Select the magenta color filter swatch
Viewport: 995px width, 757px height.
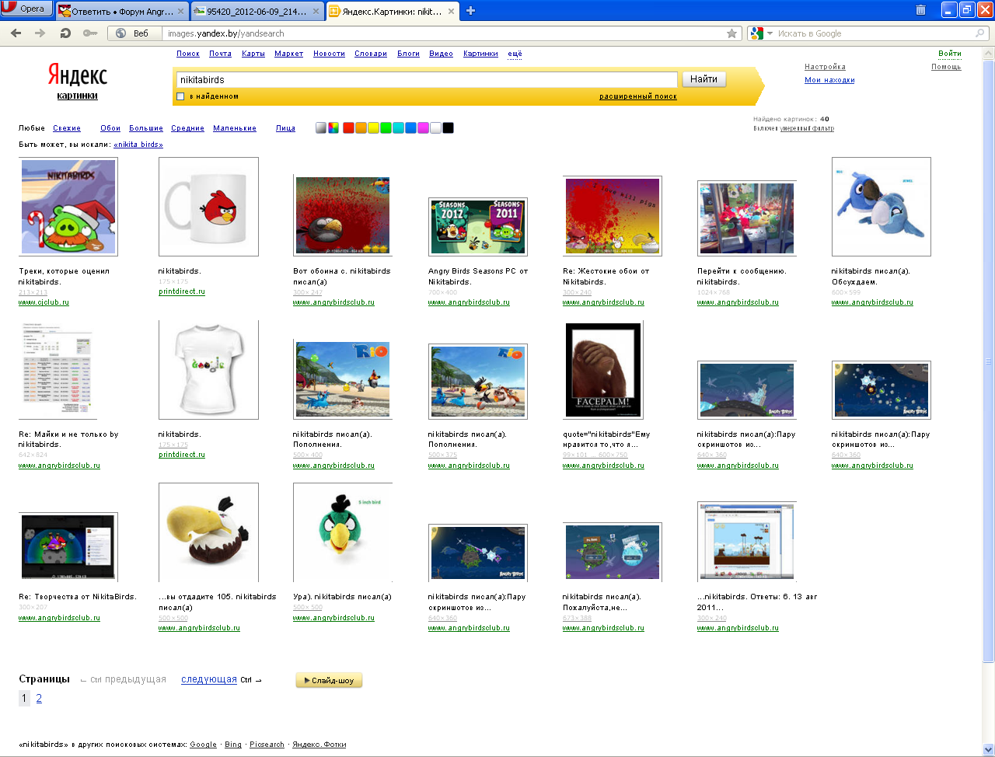[x=423, y=128]
